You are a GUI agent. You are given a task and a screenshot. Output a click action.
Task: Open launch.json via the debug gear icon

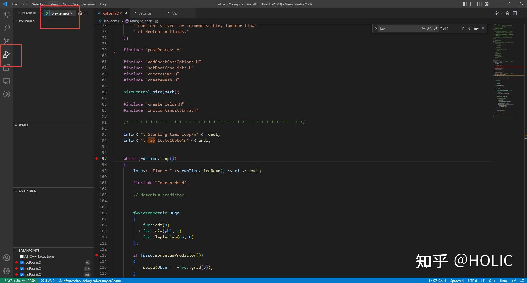click(x=80, y=13)
